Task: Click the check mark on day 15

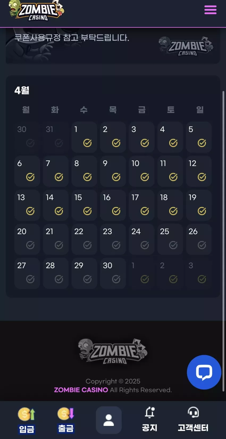Action: [x=87, y=211]
